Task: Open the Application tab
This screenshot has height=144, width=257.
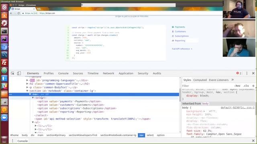Action: tap(126, 73)
